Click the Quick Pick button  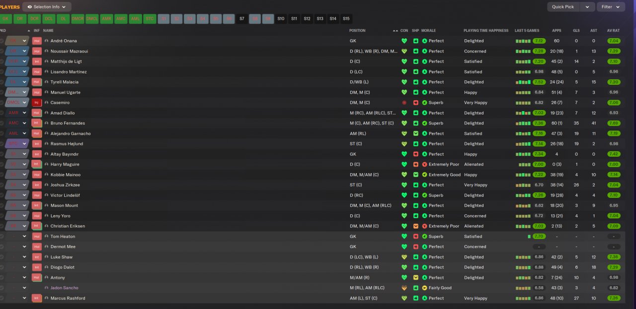pyautogui.click(x=563, y=7)
